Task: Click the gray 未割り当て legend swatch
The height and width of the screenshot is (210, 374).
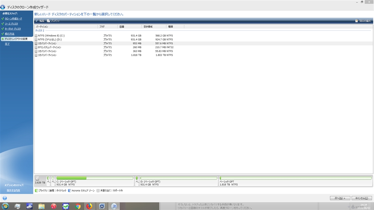Action: tap(98, 190)
